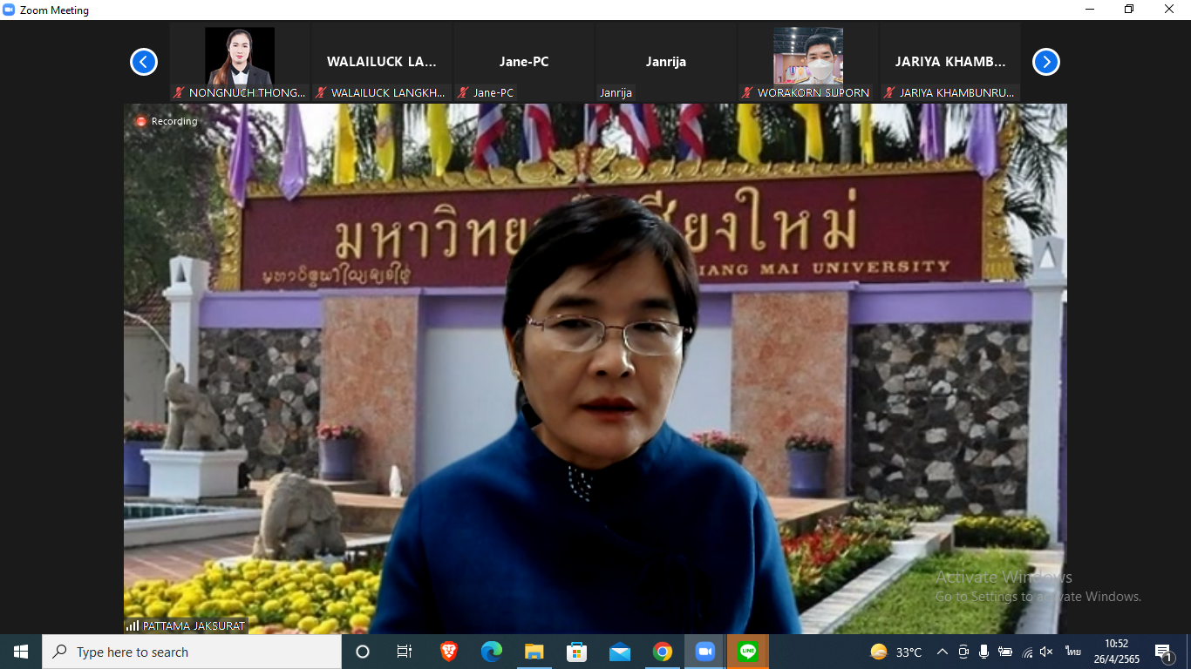Open Task View on the taskbar
The image size is (1191, 669).
(405, 652)
